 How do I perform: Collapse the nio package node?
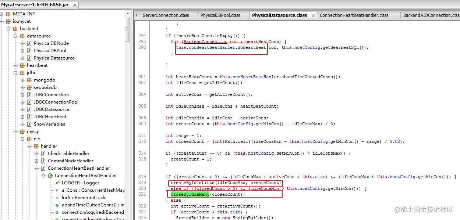click(22, 139)
